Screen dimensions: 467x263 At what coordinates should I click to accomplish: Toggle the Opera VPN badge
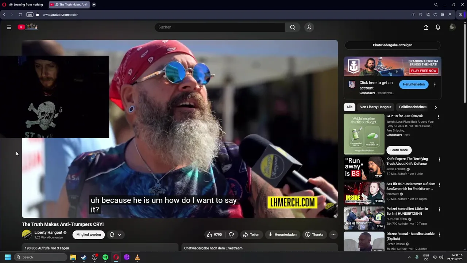[30, 15]
